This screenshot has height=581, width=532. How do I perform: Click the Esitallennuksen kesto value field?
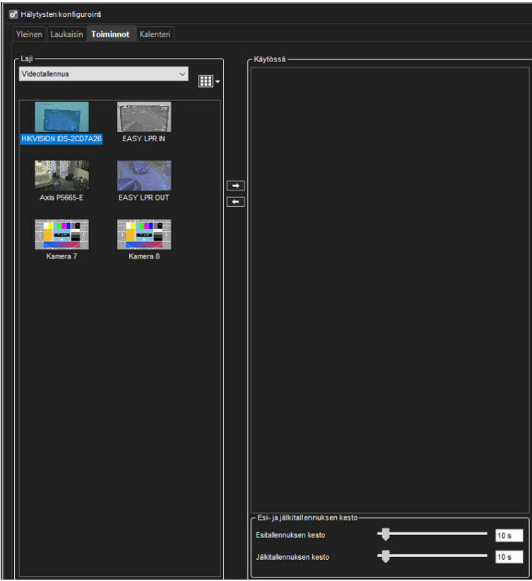click(508, 536)
